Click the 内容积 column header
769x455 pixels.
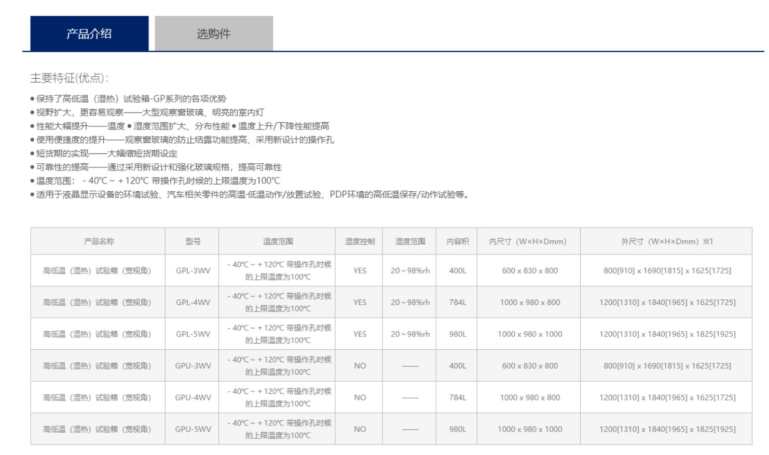(x=457, y=241)
